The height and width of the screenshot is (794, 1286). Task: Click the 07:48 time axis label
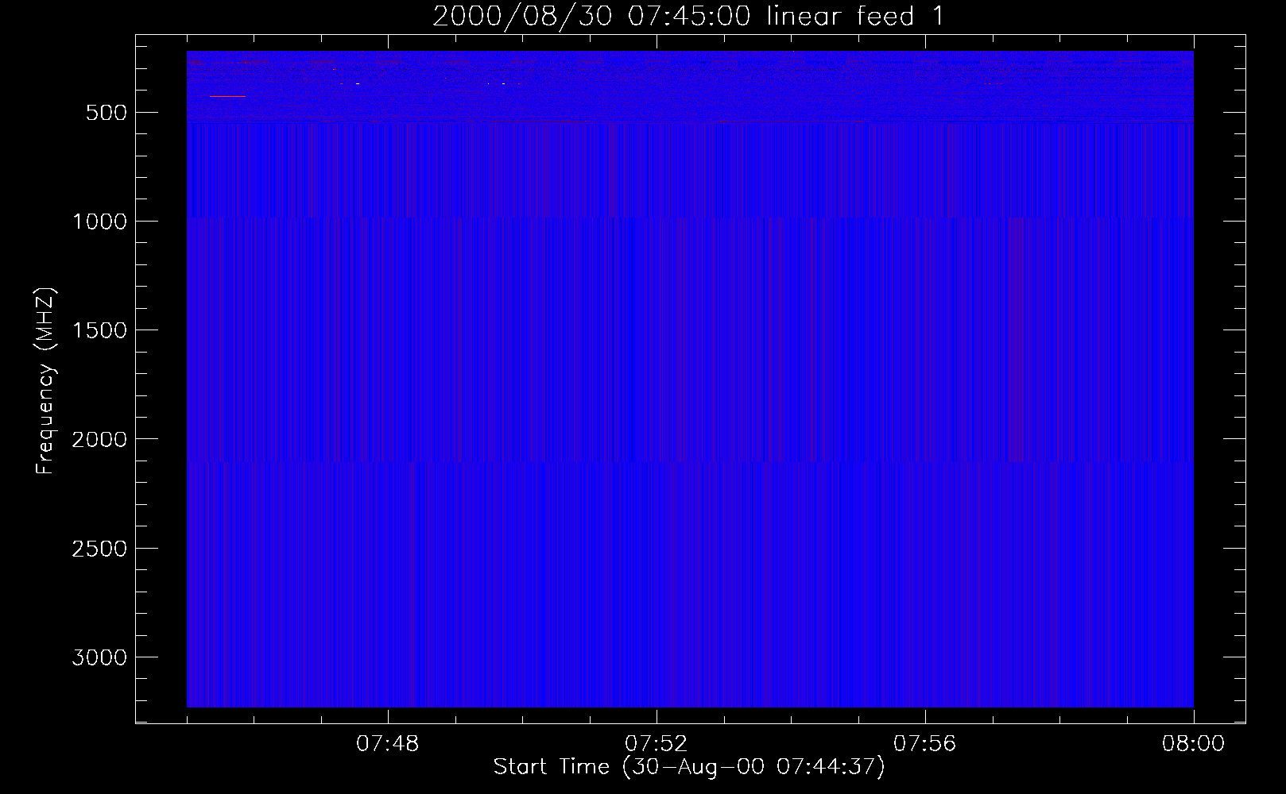pyautogui.click(x=388, y=744)
